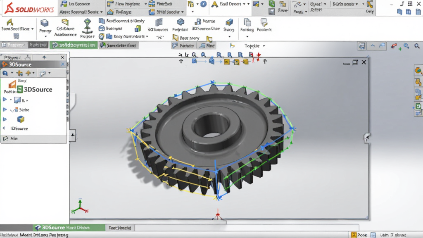The width and height of the screenshot is (423, 238).
Task: Select the '3DSource Hoel Lildwa' bottom tab
Action: click(x=69, y=228)
